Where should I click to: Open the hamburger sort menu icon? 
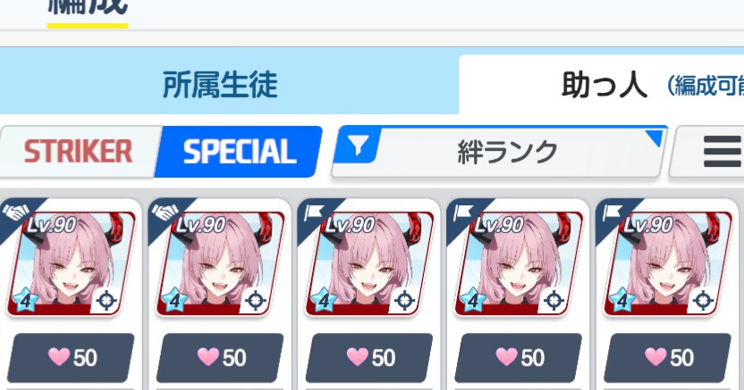tap(723, 152)
